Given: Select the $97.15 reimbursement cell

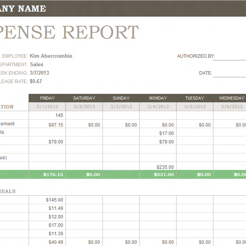Looking at the screenshot, I should click(47, 125).
